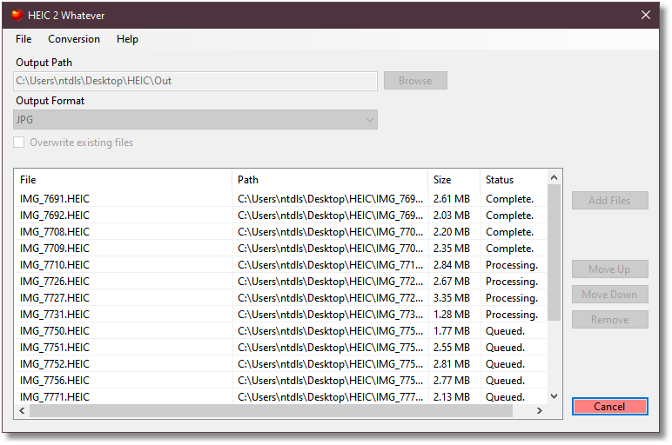672x445 pixels.
Task: Click the list's scroll up arrow
Action: pyautogui.click(x=554, y=177)
